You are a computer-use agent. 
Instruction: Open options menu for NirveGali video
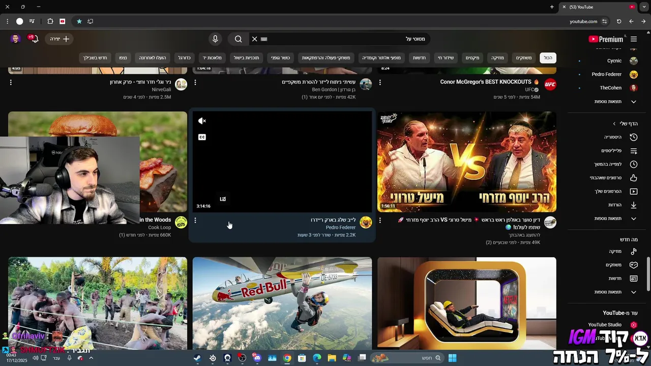(11, 82)
